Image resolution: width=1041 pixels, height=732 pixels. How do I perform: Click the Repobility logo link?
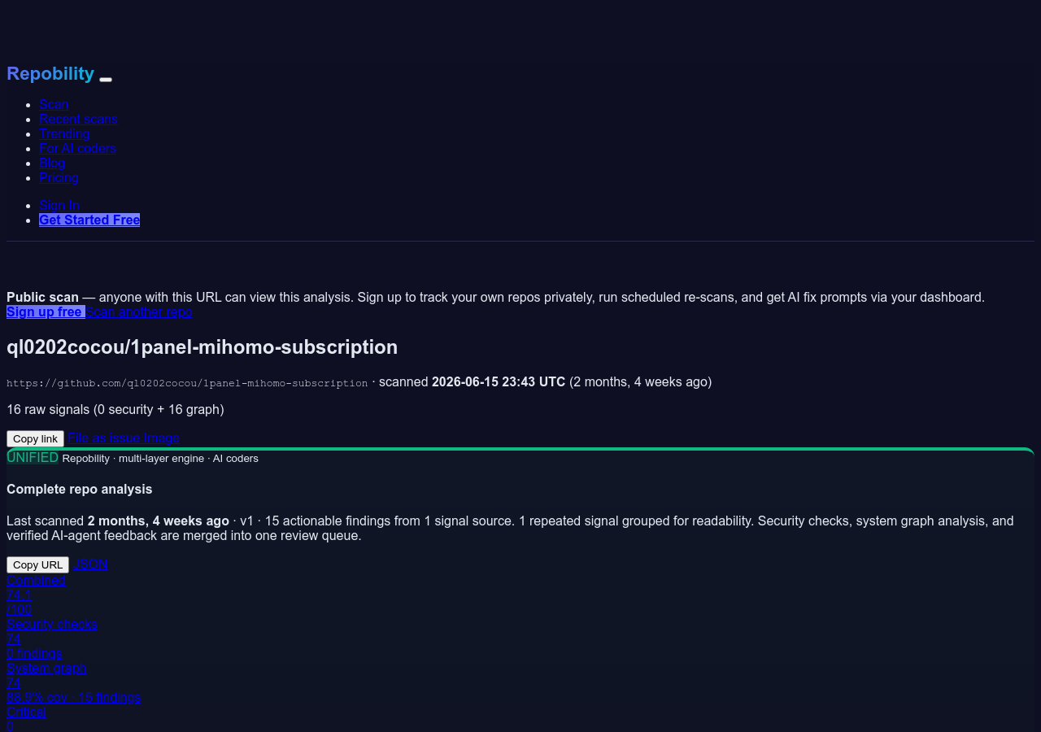point(50,73)
